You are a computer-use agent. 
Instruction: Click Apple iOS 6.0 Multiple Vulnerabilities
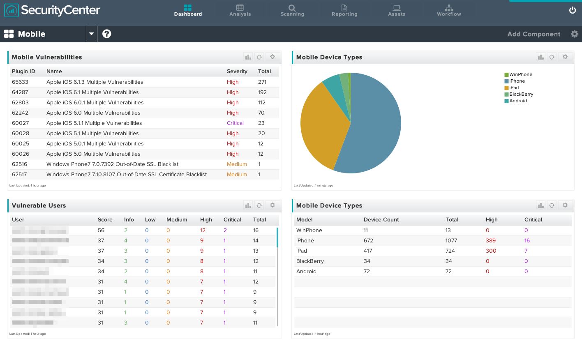click(x=93, y=113)
